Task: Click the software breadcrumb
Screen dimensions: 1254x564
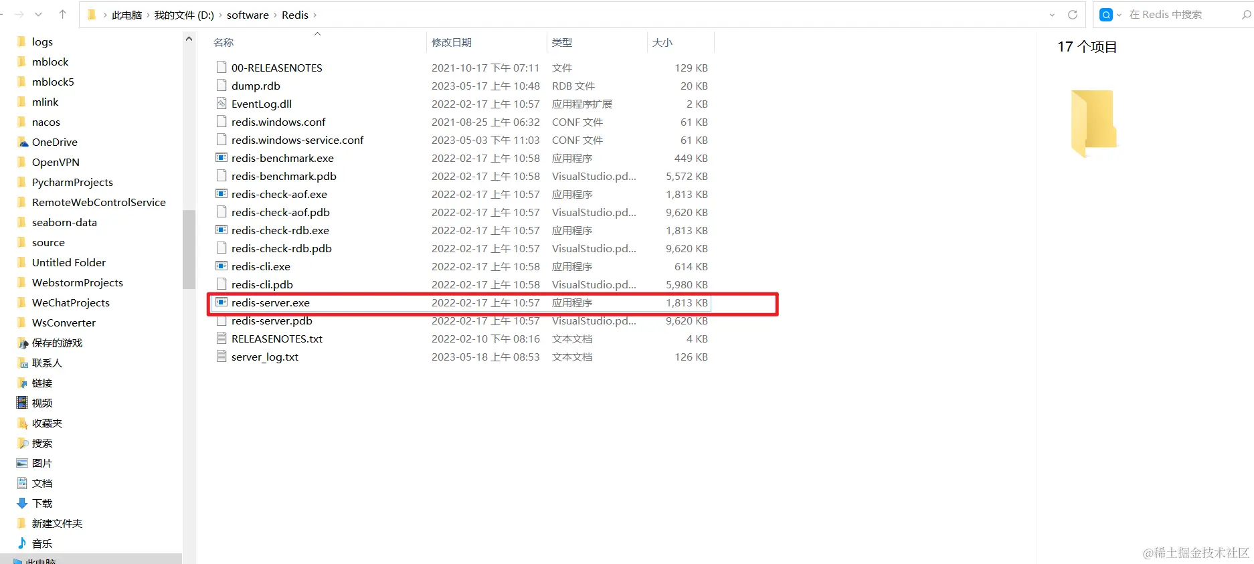Action: (248, 15)
